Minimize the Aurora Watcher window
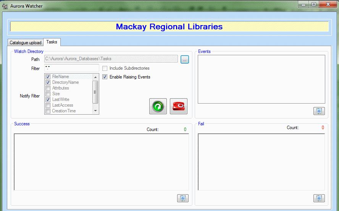The width and height of the screenshot is (339, 211). [303, 5]
